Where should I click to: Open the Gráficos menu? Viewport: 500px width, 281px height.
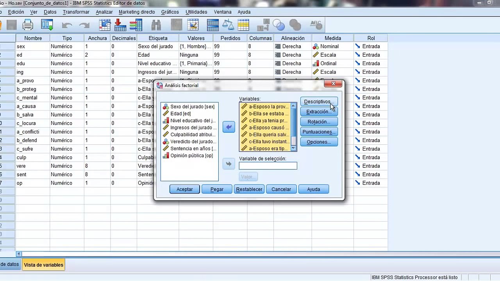[170, 12]
